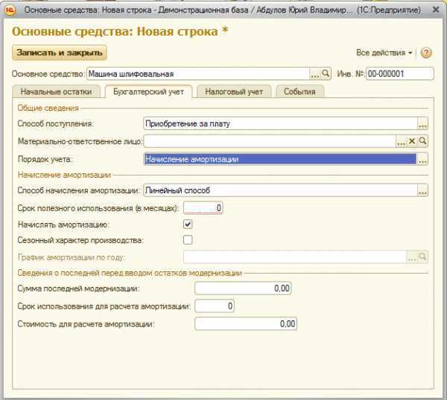This screenshot has width=447, height=400.
Task: Click the Инв. № input field
Action: coord(399,74)
